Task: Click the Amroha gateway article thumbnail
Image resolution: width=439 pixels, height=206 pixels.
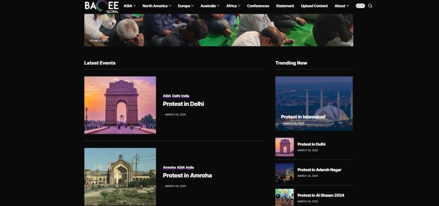Action: 120,176
